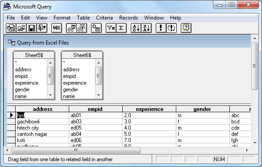The image size is (262, 167).
Task: Click the gachibowli address cell
Action: [x=42, y=122]
